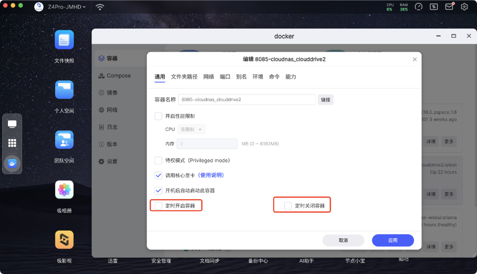Open the CPU 无限制 dropdown
Viewport: 477px width, 274px height.
[x=191, y=129]
